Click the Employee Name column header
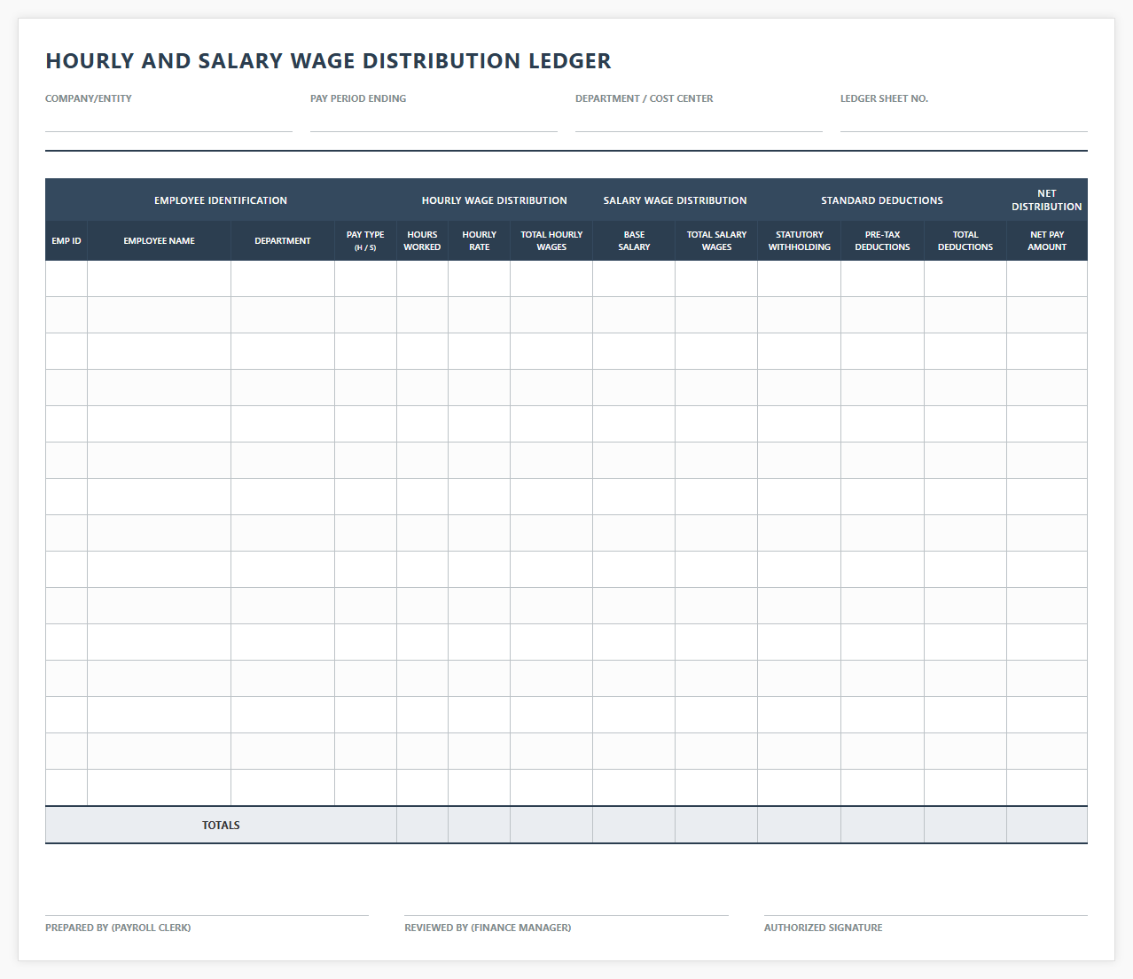Viewport: 1133px width, 979px height. (160, 241)
